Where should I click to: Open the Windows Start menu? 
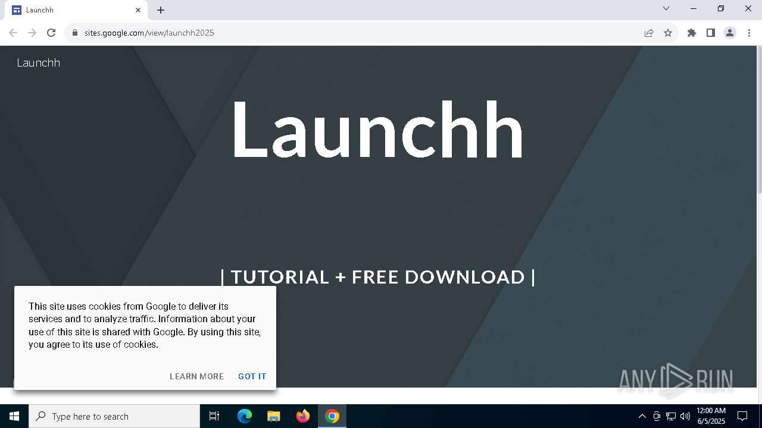[x=14, y=416]
